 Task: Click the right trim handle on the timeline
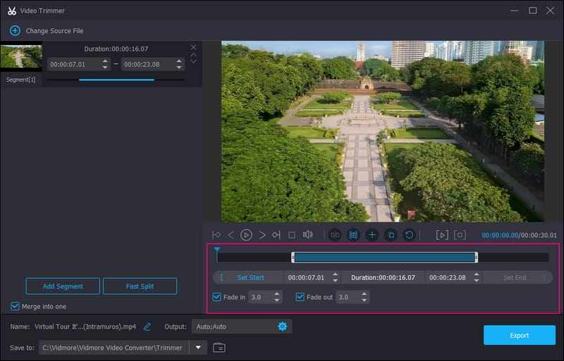(477, 258)
